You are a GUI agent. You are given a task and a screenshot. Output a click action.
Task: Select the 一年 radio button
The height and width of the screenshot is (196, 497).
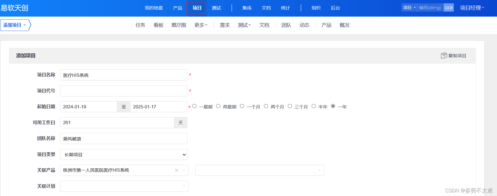[x=333, y=106]
